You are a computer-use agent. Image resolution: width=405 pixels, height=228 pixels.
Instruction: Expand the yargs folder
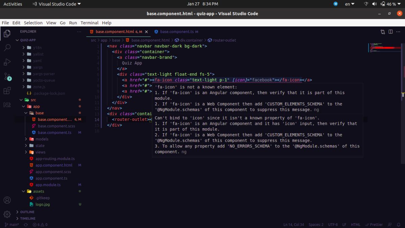38,67
